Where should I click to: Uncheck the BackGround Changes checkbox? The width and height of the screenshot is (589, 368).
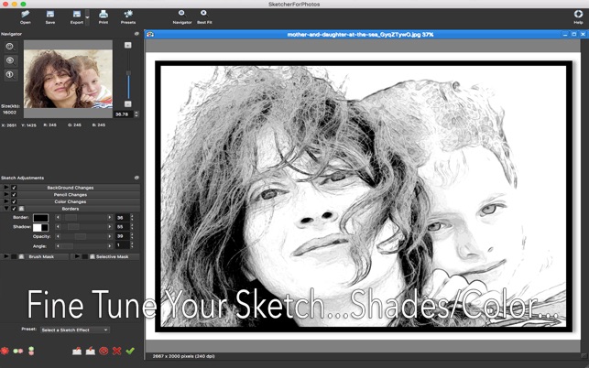pos(14,188)
